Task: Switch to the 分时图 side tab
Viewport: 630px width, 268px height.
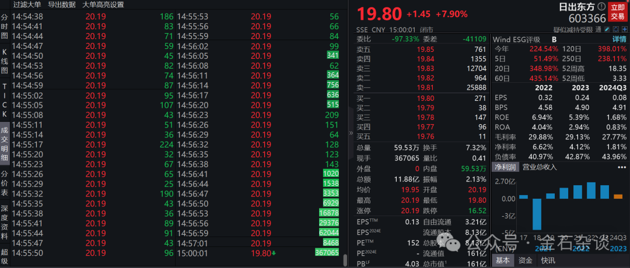Action: point(5,26)
